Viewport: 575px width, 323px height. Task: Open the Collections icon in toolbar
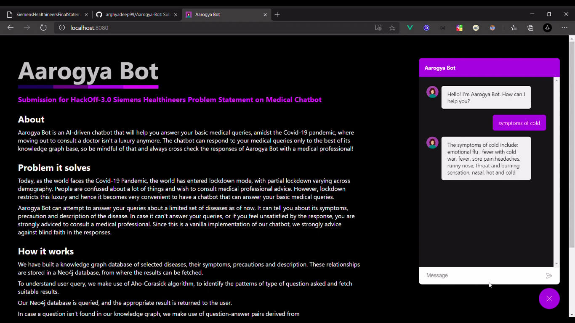click(x=530, y=28)
